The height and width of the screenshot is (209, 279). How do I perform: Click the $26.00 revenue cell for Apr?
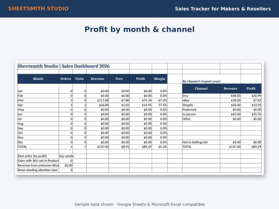98,105
